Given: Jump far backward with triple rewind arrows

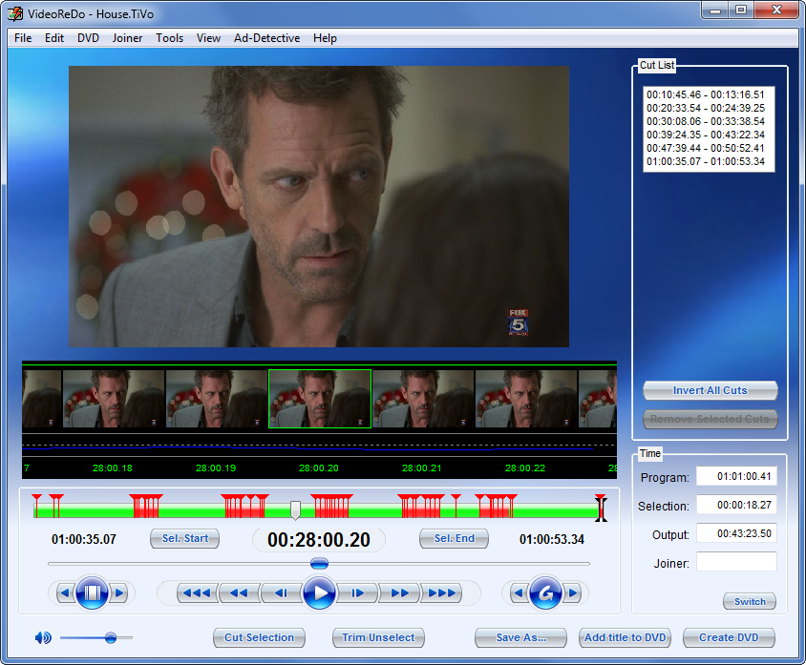Looking at the screenshot, I should click(198, 593).
